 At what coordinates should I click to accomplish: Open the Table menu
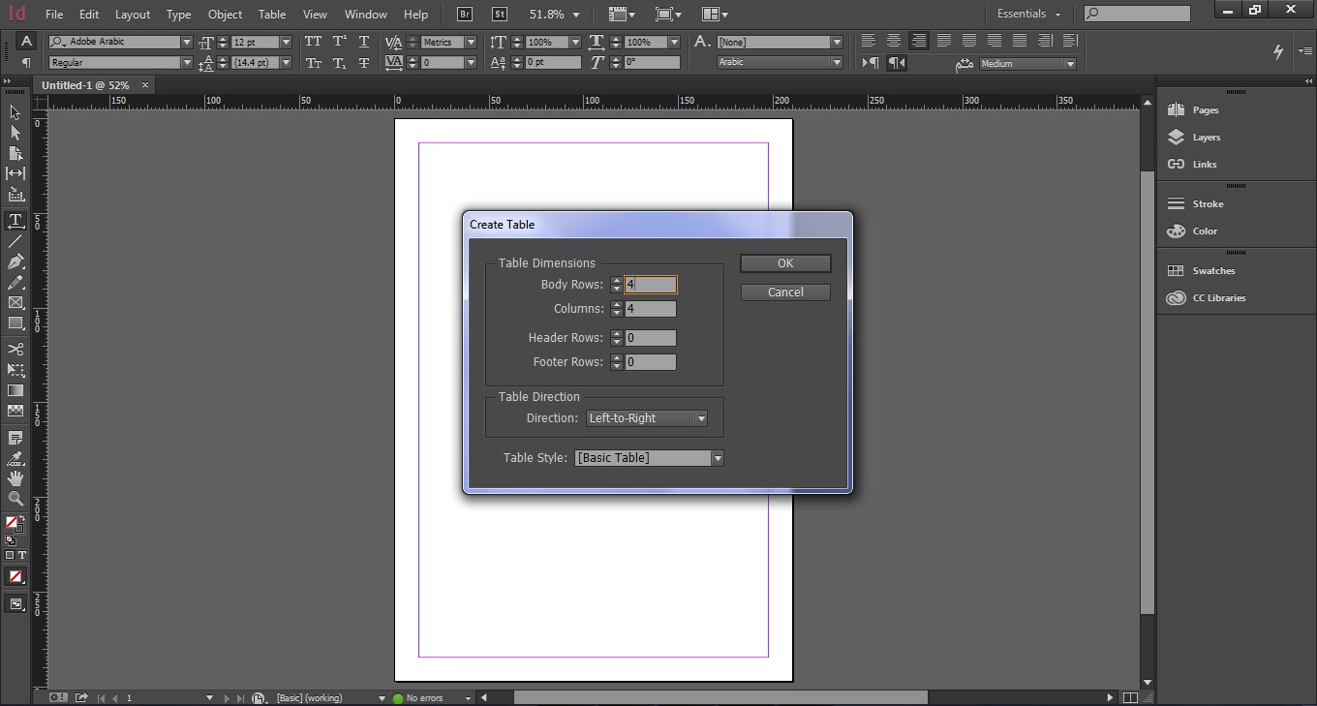[272, 15]
